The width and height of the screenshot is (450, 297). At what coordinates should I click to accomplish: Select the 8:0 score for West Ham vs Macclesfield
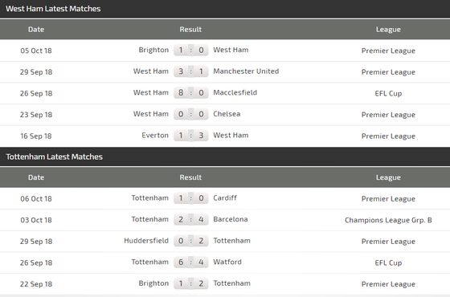pos(191,93)
